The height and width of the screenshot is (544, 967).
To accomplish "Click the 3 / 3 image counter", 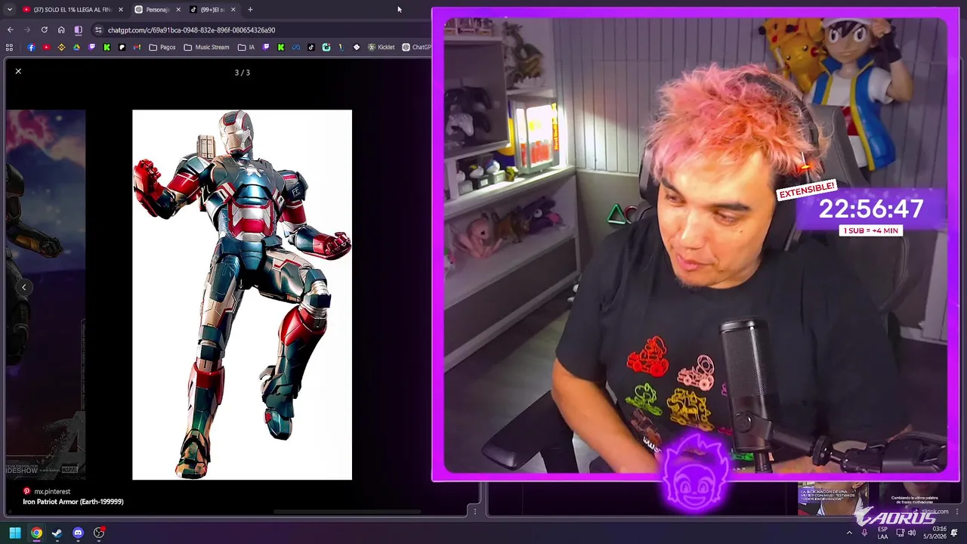I will point(242,73).
